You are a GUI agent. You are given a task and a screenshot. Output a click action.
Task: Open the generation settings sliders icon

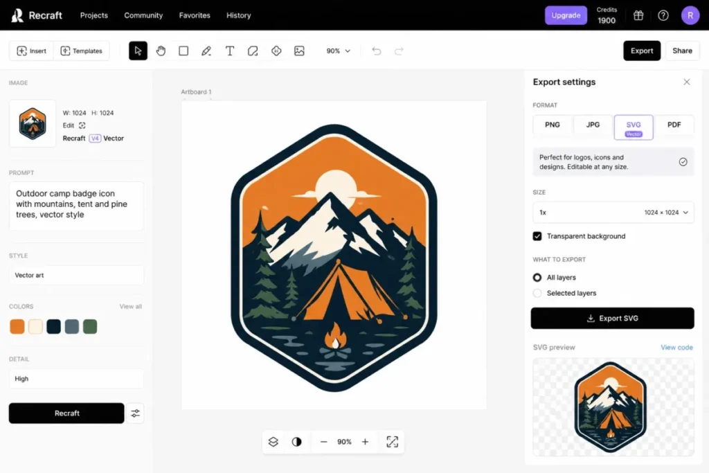click(x=135, y=413)
